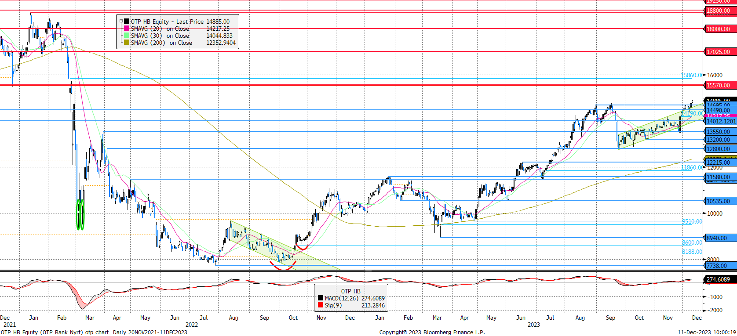Click the 'OTP HB' MACD legend title

click(351, 291)
